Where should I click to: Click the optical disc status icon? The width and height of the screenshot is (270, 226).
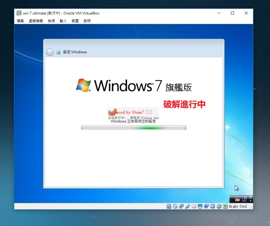tap(175, 206)
